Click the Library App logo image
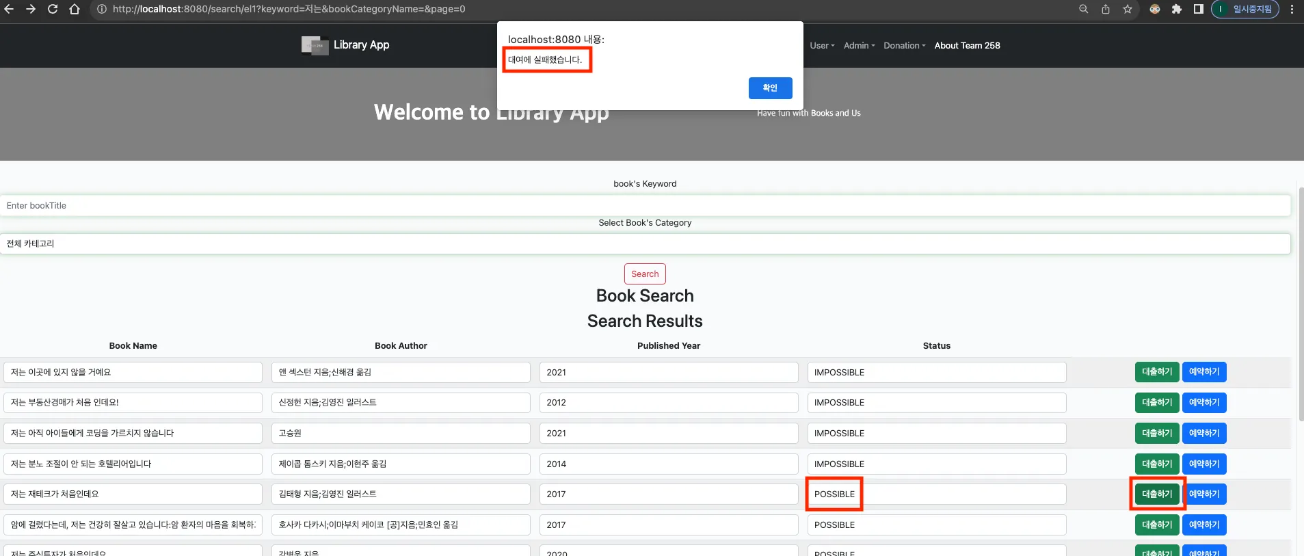1304x556 pixels. (x=315, y=45)
